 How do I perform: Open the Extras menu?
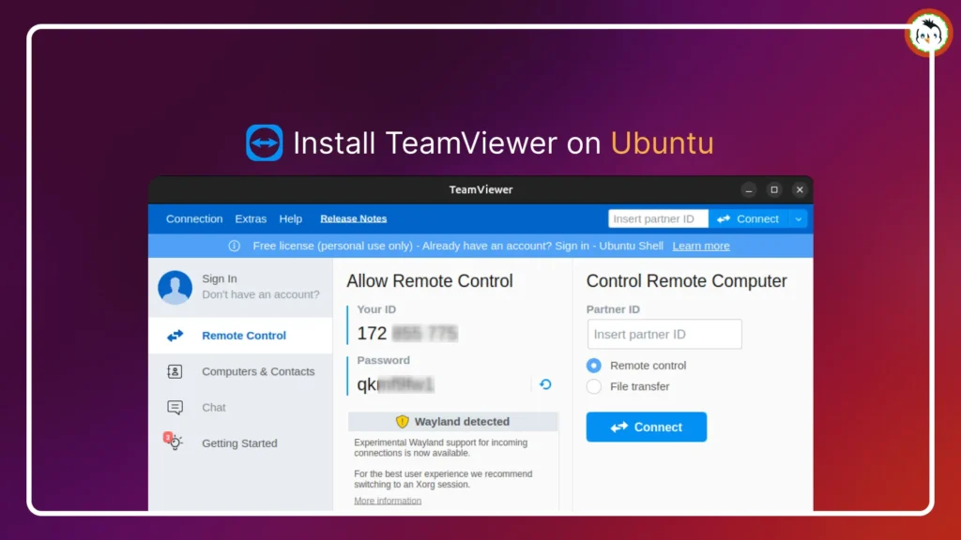[x=251, y=218]
